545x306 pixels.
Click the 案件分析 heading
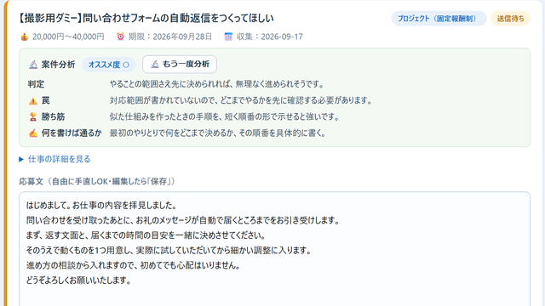point(59,65)
